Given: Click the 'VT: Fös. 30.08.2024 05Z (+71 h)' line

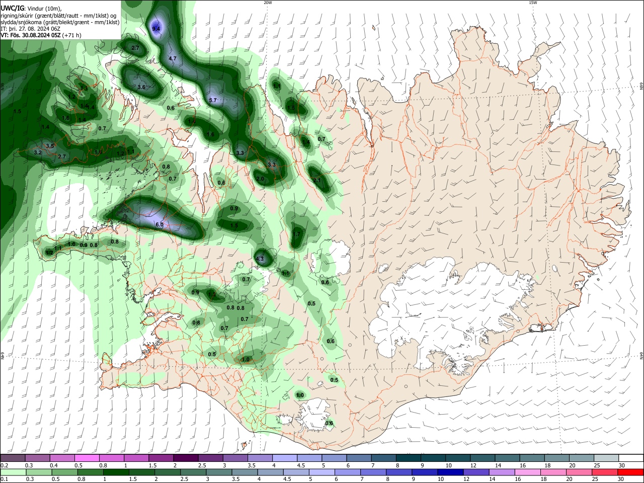Looking at the screenshot, I should [41, 35].
